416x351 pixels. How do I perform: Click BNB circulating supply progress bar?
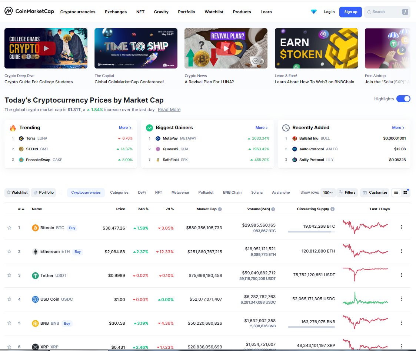coord(311,327)
